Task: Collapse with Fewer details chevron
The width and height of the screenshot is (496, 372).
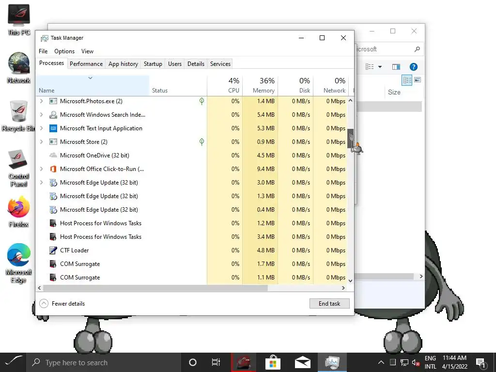Action: (x=44, y=304)
